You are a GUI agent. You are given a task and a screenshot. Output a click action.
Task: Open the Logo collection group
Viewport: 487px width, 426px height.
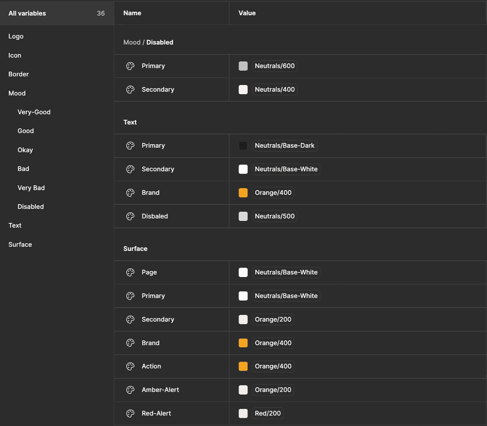coord(16,36)
